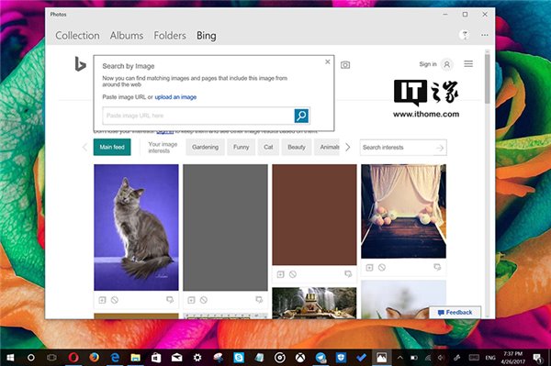Image resolution: width=551 pixels, height=366 pixels.
Task: Open the Collection tab
Action: [x=77, y=36]
